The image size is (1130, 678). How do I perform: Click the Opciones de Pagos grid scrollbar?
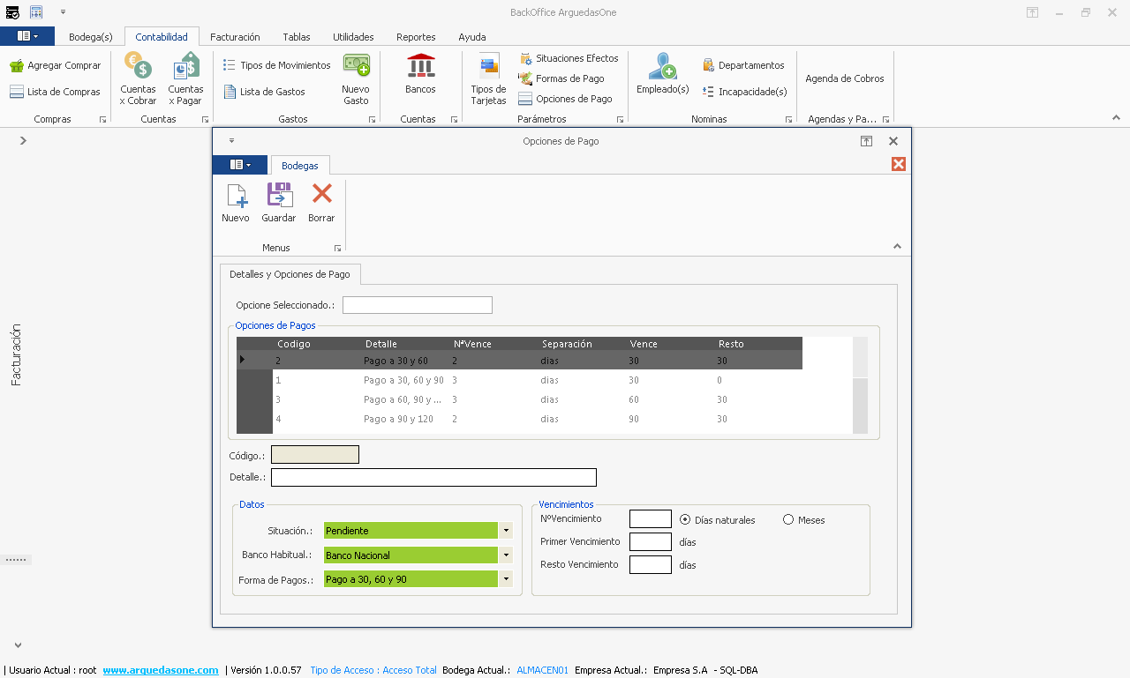coord(860,385)
